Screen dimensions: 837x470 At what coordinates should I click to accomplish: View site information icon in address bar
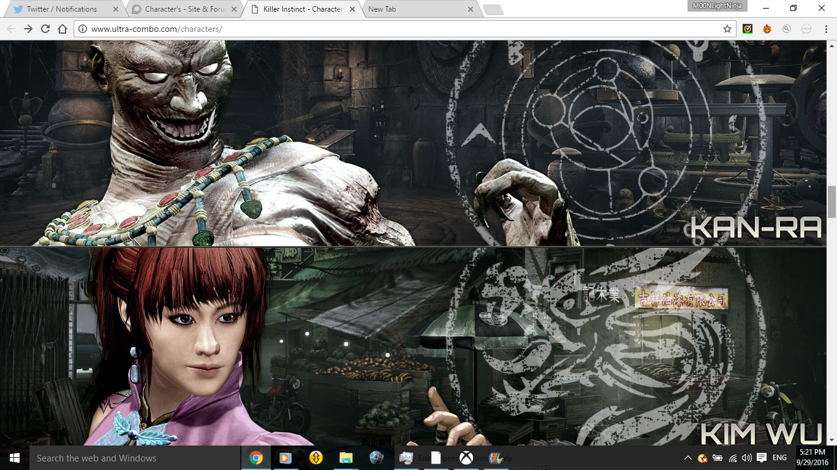(83, 29)
